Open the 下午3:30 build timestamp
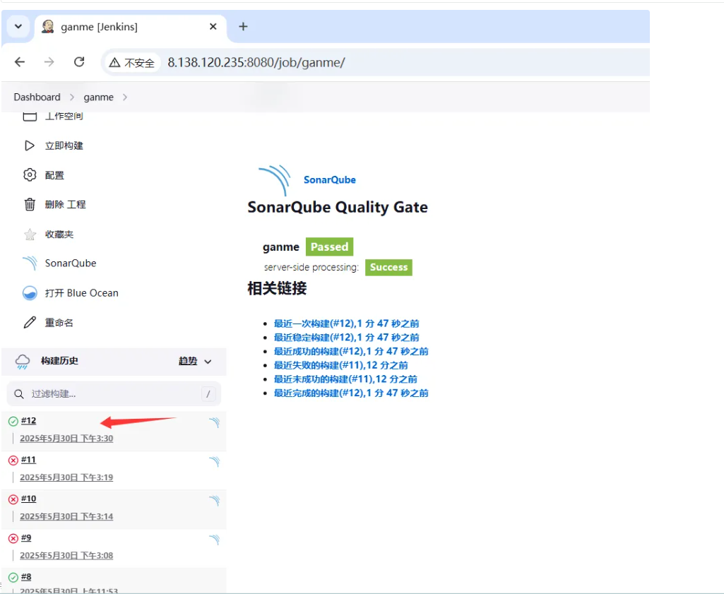Screen dimensions: 724x594 click(66, 438)
